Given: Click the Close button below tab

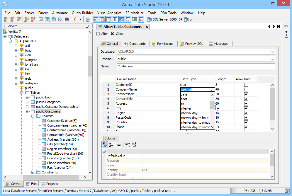Looking at the screenshot, I should click(x=117, y=34).
